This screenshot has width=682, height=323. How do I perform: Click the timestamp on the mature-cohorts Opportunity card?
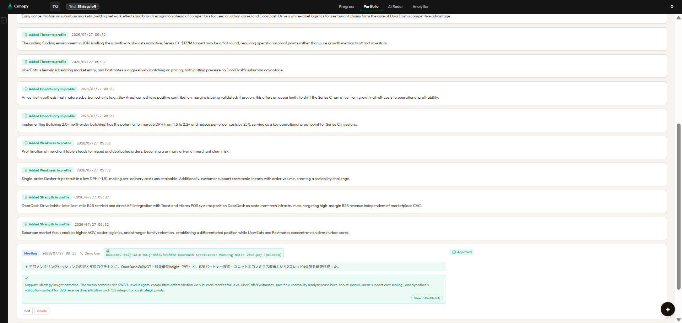97,89
